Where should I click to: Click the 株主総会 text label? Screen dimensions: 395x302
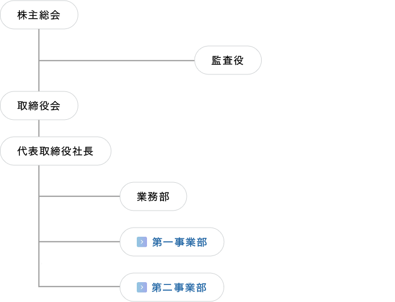click(39, 15)
